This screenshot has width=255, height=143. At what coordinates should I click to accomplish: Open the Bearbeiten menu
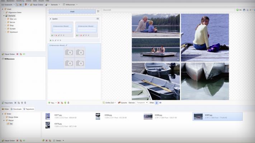point(10,1)
